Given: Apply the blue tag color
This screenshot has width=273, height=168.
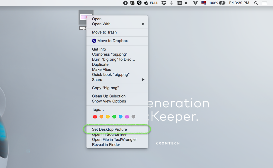Looking at the screenshot, I should point(121,117).
